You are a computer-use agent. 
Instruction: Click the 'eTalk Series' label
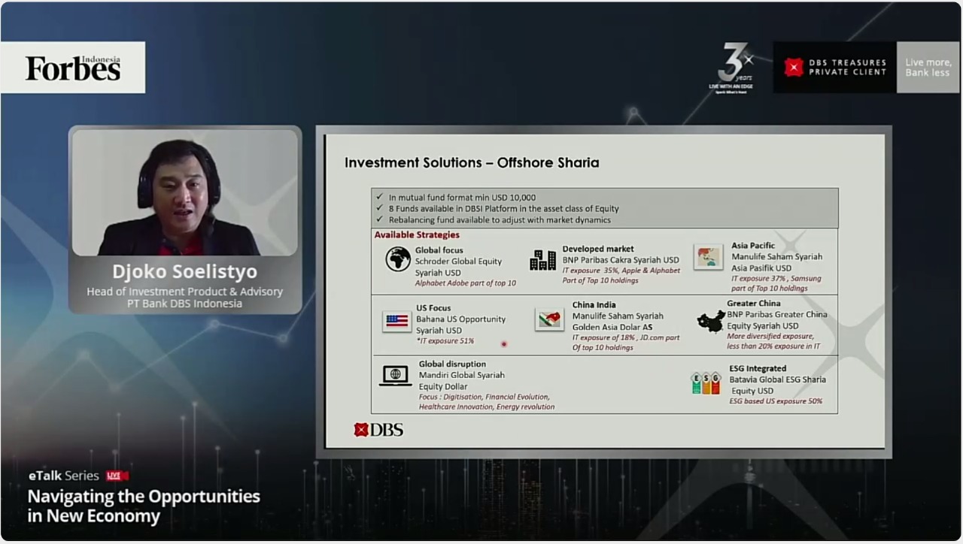click(x=64, y=476)
